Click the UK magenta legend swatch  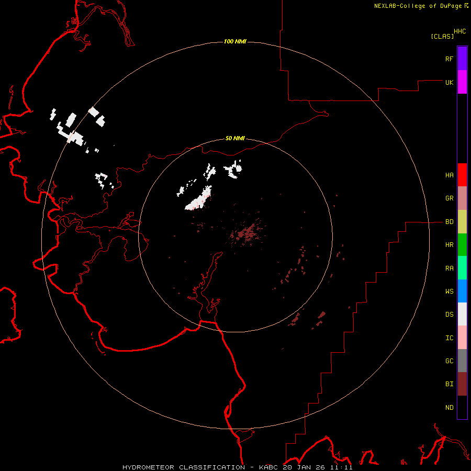(462, 82)
